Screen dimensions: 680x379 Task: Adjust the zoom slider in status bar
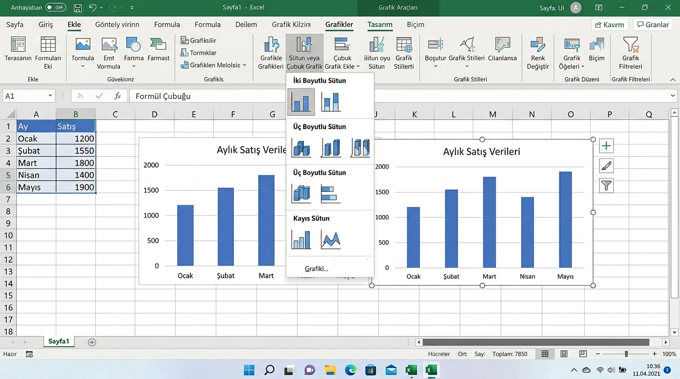click(x=626, y=354)
